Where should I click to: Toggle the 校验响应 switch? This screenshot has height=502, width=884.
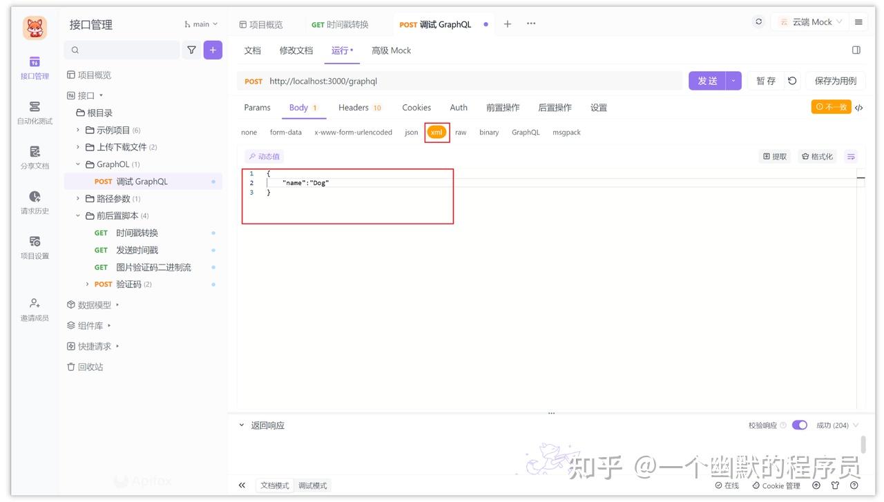[799, 425]
